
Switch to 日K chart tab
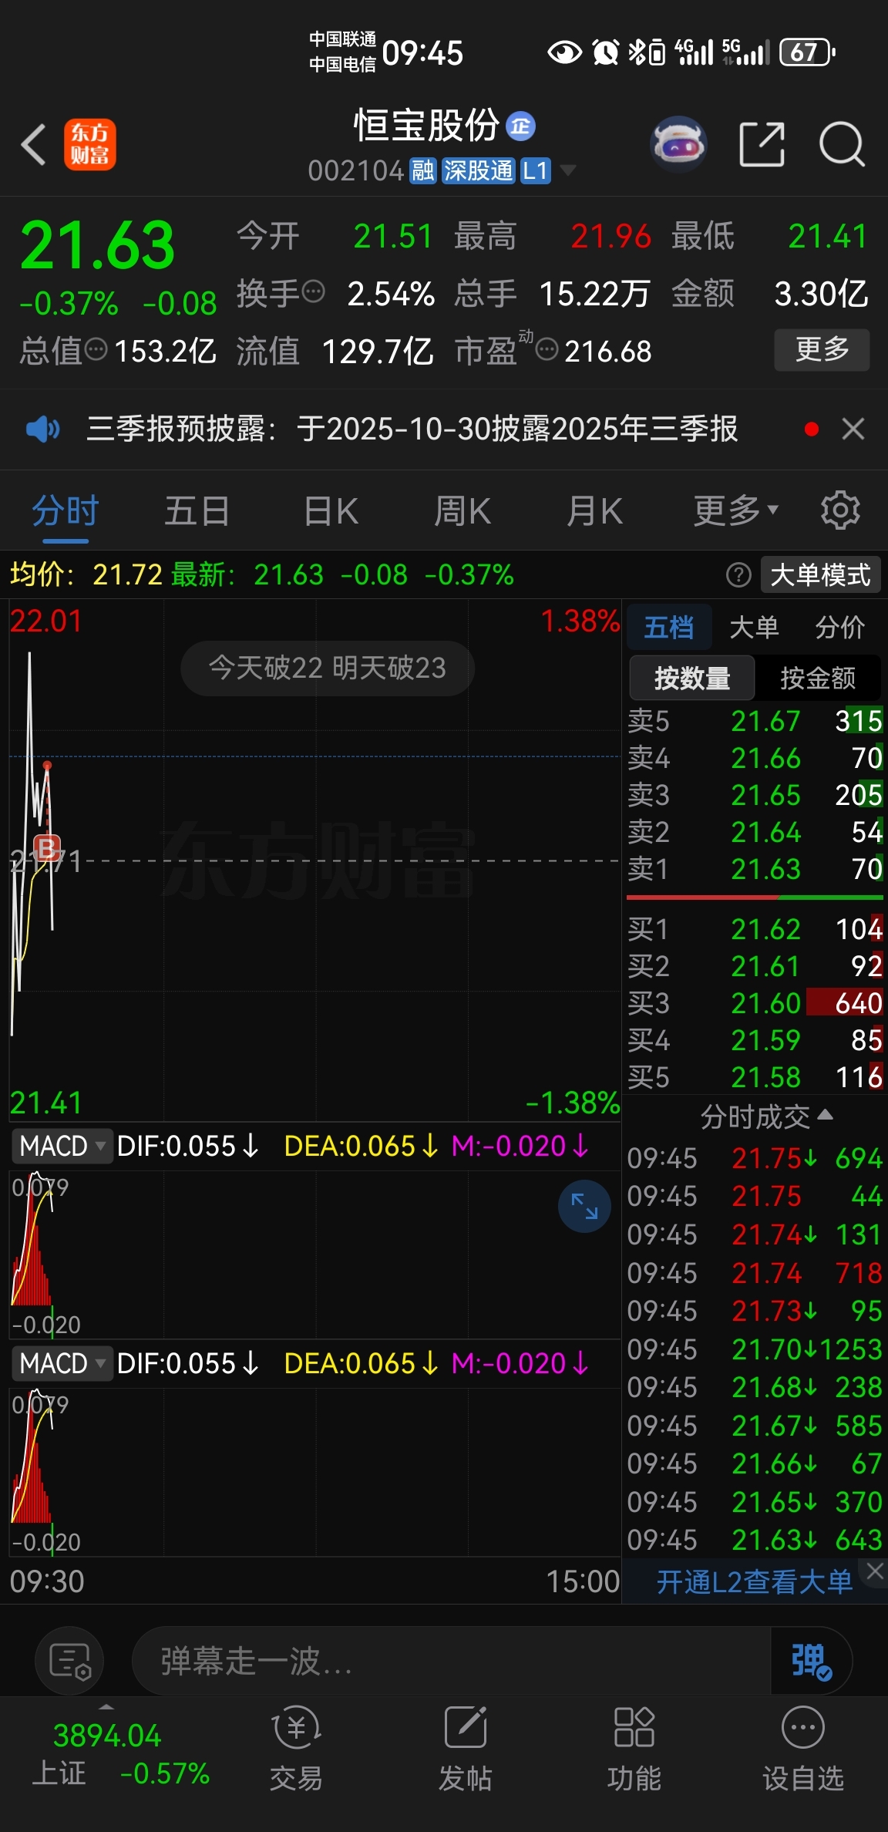[331, 511]
